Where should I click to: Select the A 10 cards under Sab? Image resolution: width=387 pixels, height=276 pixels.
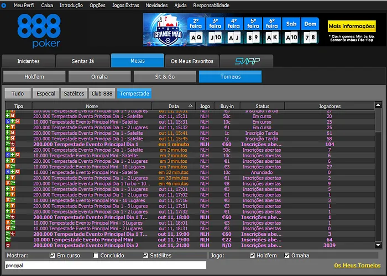[x=291, y=38]
